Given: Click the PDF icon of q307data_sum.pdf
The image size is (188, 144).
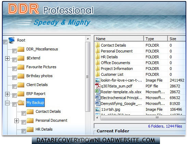Looking at the screenshot, I should 98,86.
